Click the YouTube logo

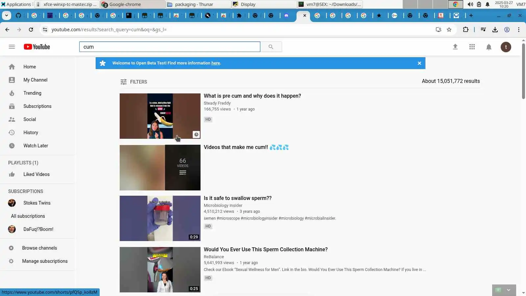coord(37,47)
